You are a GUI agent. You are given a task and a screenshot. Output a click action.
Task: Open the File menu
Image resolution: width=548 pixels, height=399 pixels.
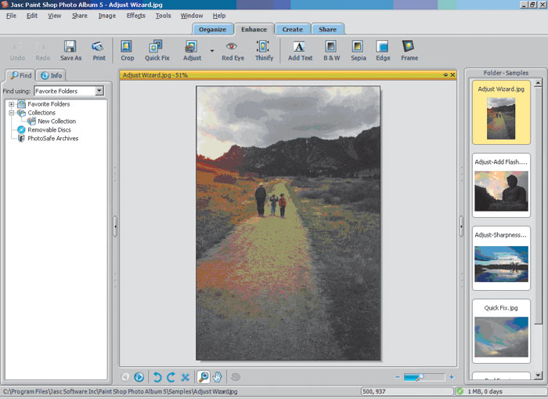[11, 16]
